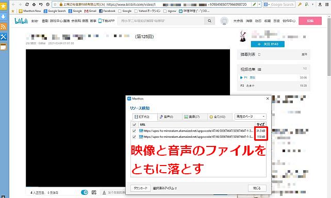This screenshot has height=198, width=331.
Task: Open the Yahoo!オークション bookmark
Action: click(147, 11)
